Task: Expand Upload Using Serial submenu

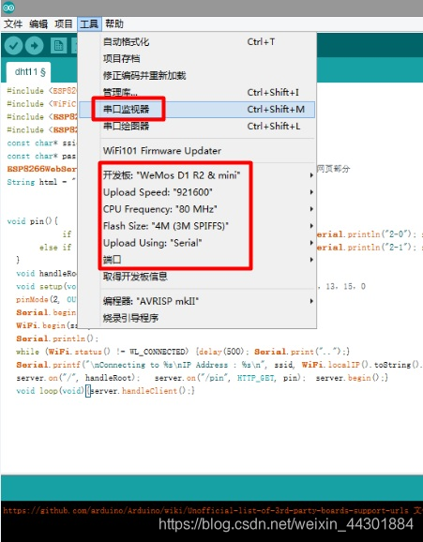Action: (x=197, y=243)
